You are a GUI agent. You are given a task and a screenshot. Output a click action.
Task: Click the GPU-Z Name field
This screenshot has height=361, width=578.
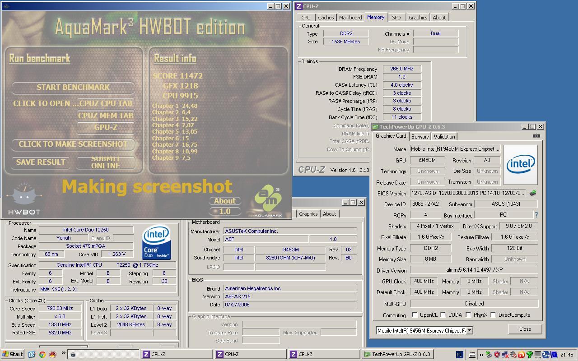(x=455, y=149)
